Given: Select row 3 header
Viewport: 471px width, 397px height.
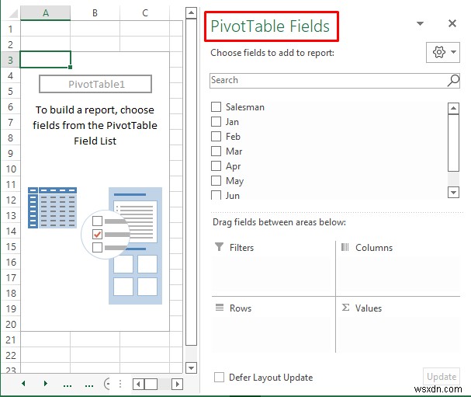Looking at the screenshot, I should tap(11, 60).
